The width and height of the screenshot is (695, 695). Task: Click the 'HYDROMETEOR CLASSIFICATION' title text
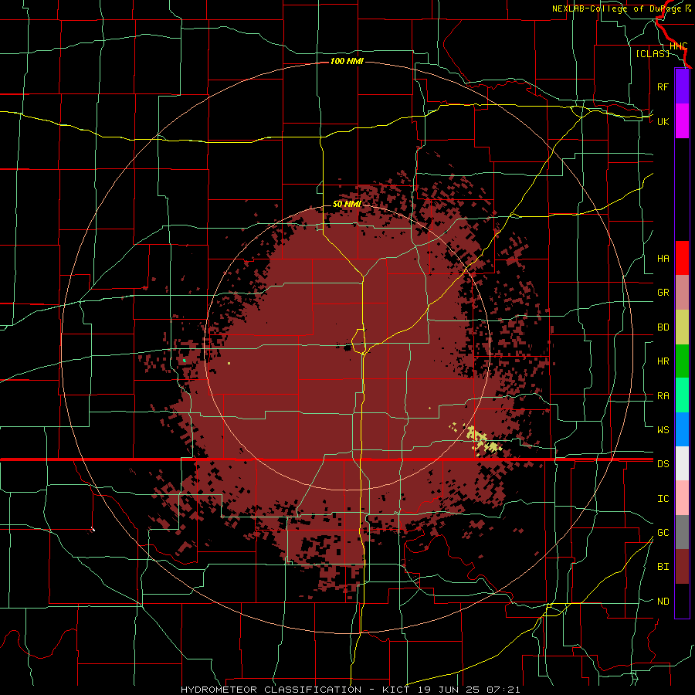(x=271, y=690)
